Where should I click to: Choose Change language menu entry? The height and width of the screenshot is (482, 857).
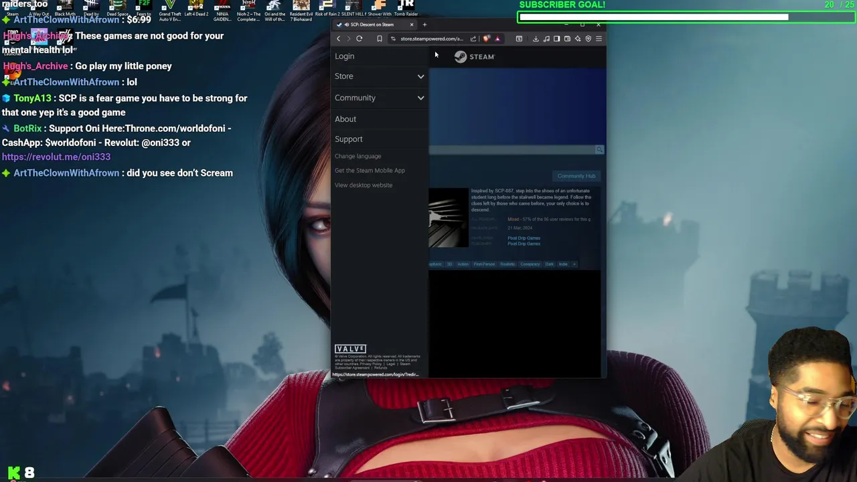coord(358,156)
